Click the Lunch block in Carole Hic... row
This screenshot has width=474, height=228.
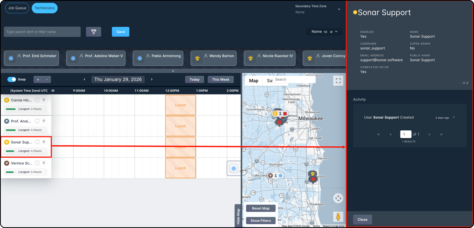181,105
